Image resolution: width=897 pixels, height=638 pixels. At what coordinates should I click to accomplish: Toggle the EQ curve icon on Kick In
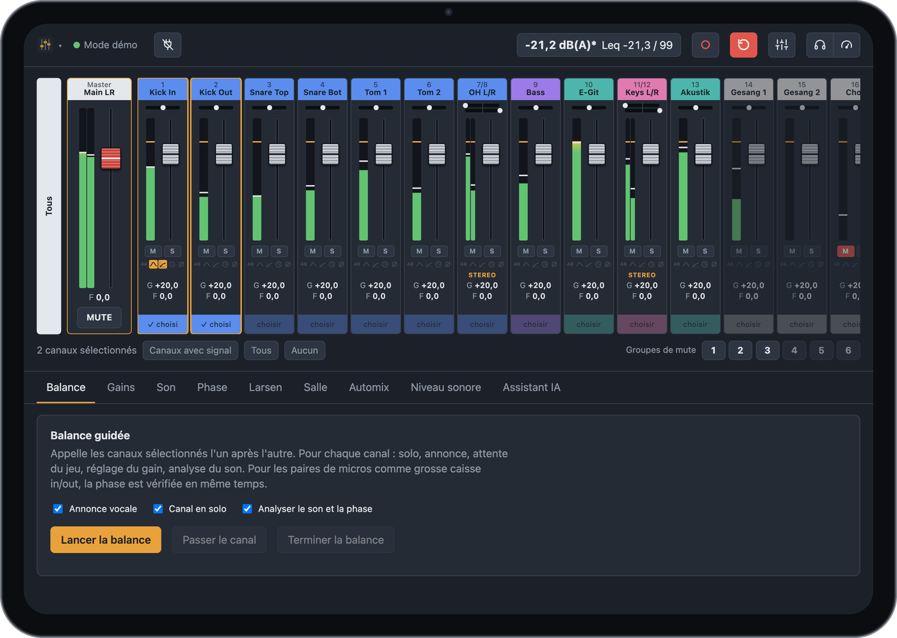(153, 265)
